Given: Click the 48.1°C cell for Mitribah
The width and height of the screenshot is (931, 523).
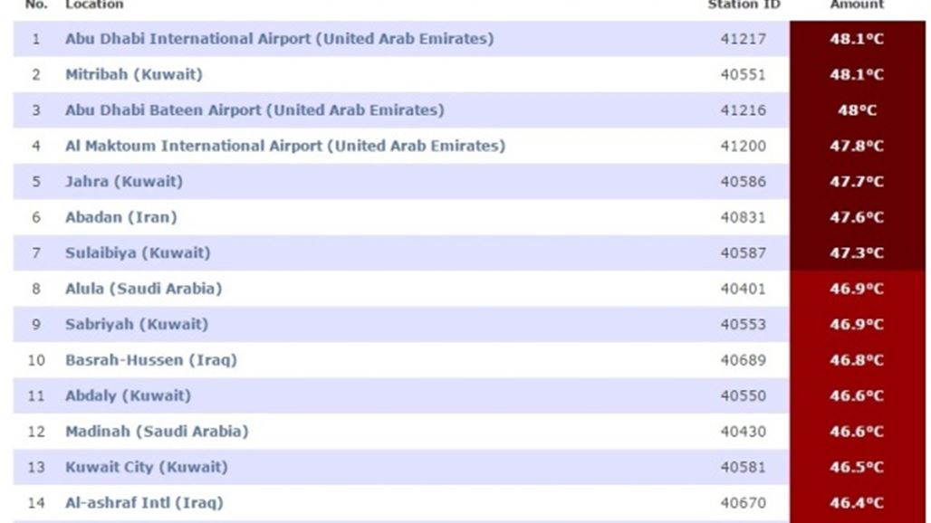Looking at the screenshot, I should click(858, 75).
